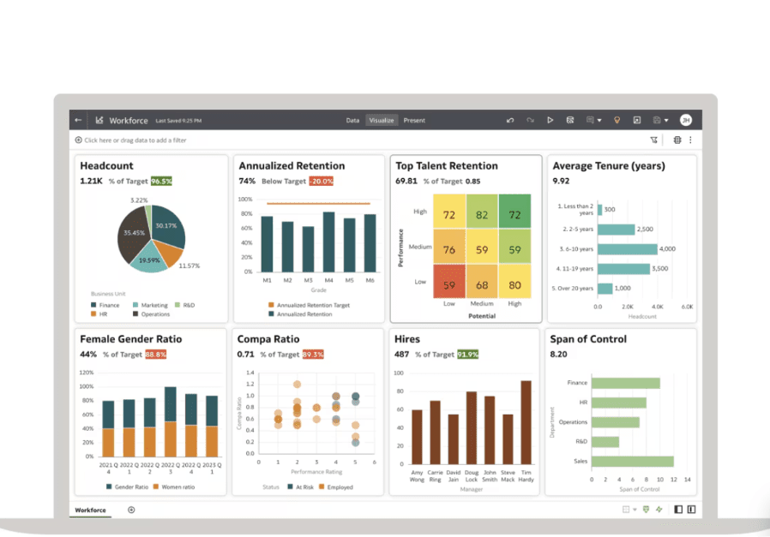This screenshot has height=537, width=770.
Task: Expand the Save dropdown arrow
Action: [x=666, y=121]
